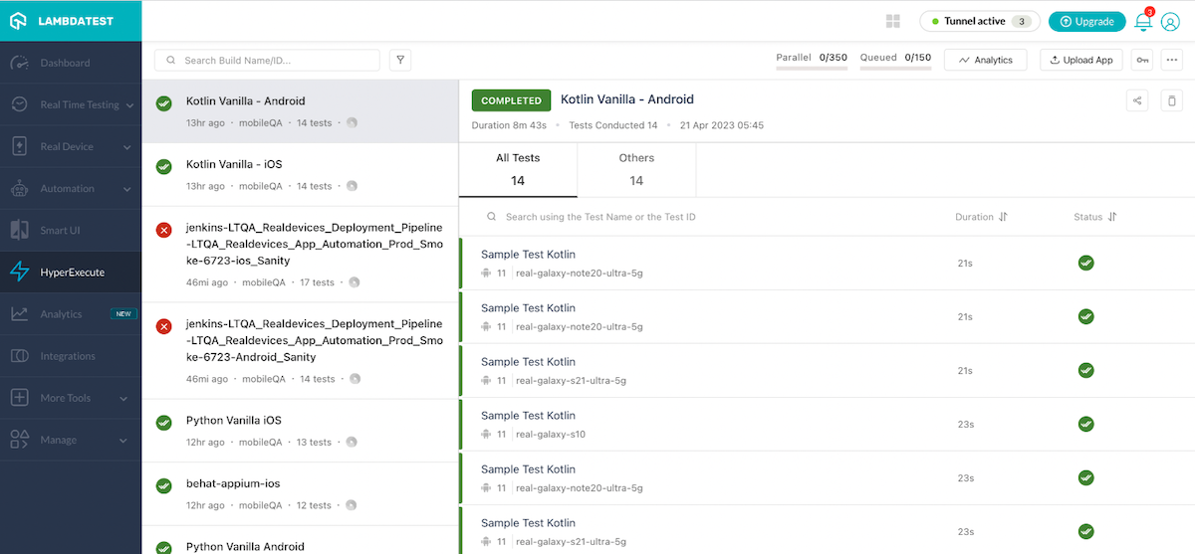Click the Search Build Name/ID field
The width and height of the screenshot is (1195, 554).
point(267,61)
